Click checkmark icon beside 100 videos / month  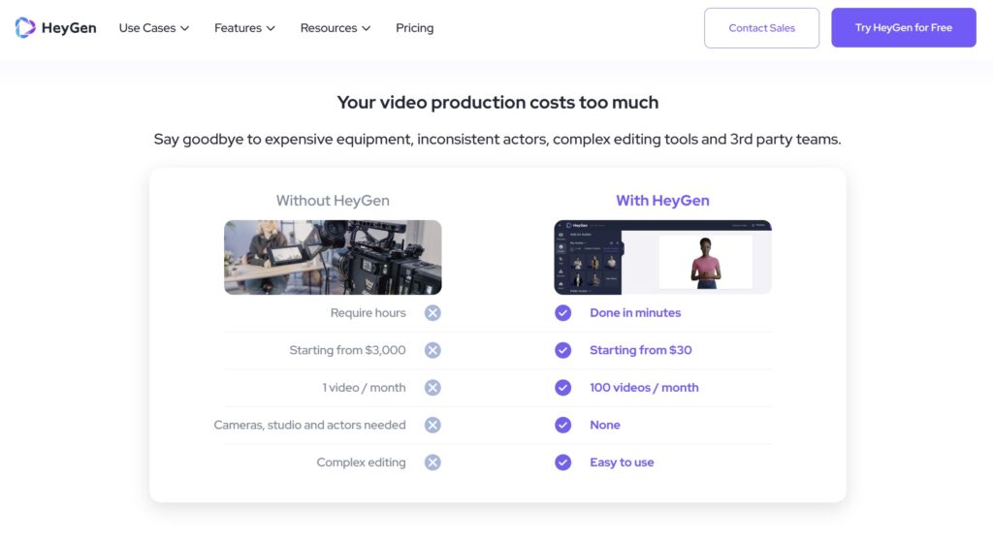pyautogui.click(x=563, y=388)
